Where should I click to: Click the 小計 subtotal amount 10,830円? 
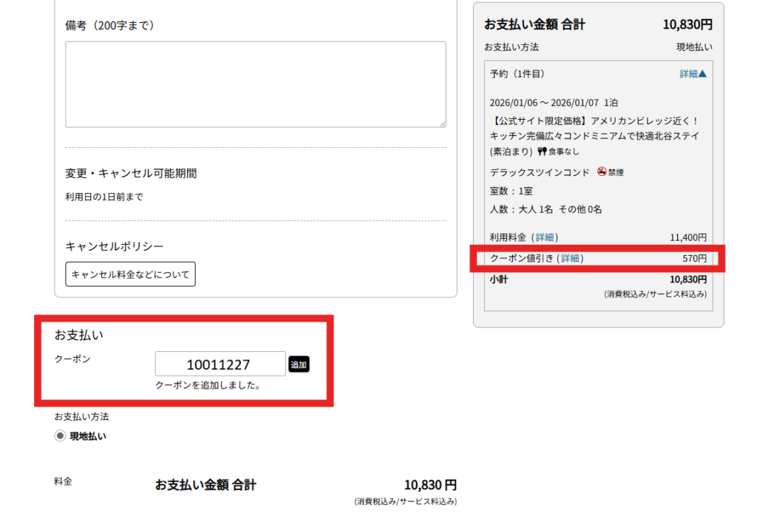(688, 279)
